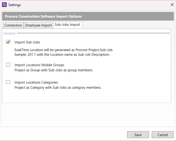This screenshot has height=141, width=176.
Task: Enable Import Locations Mobile Groups checkbox
Action: point(8,65)
